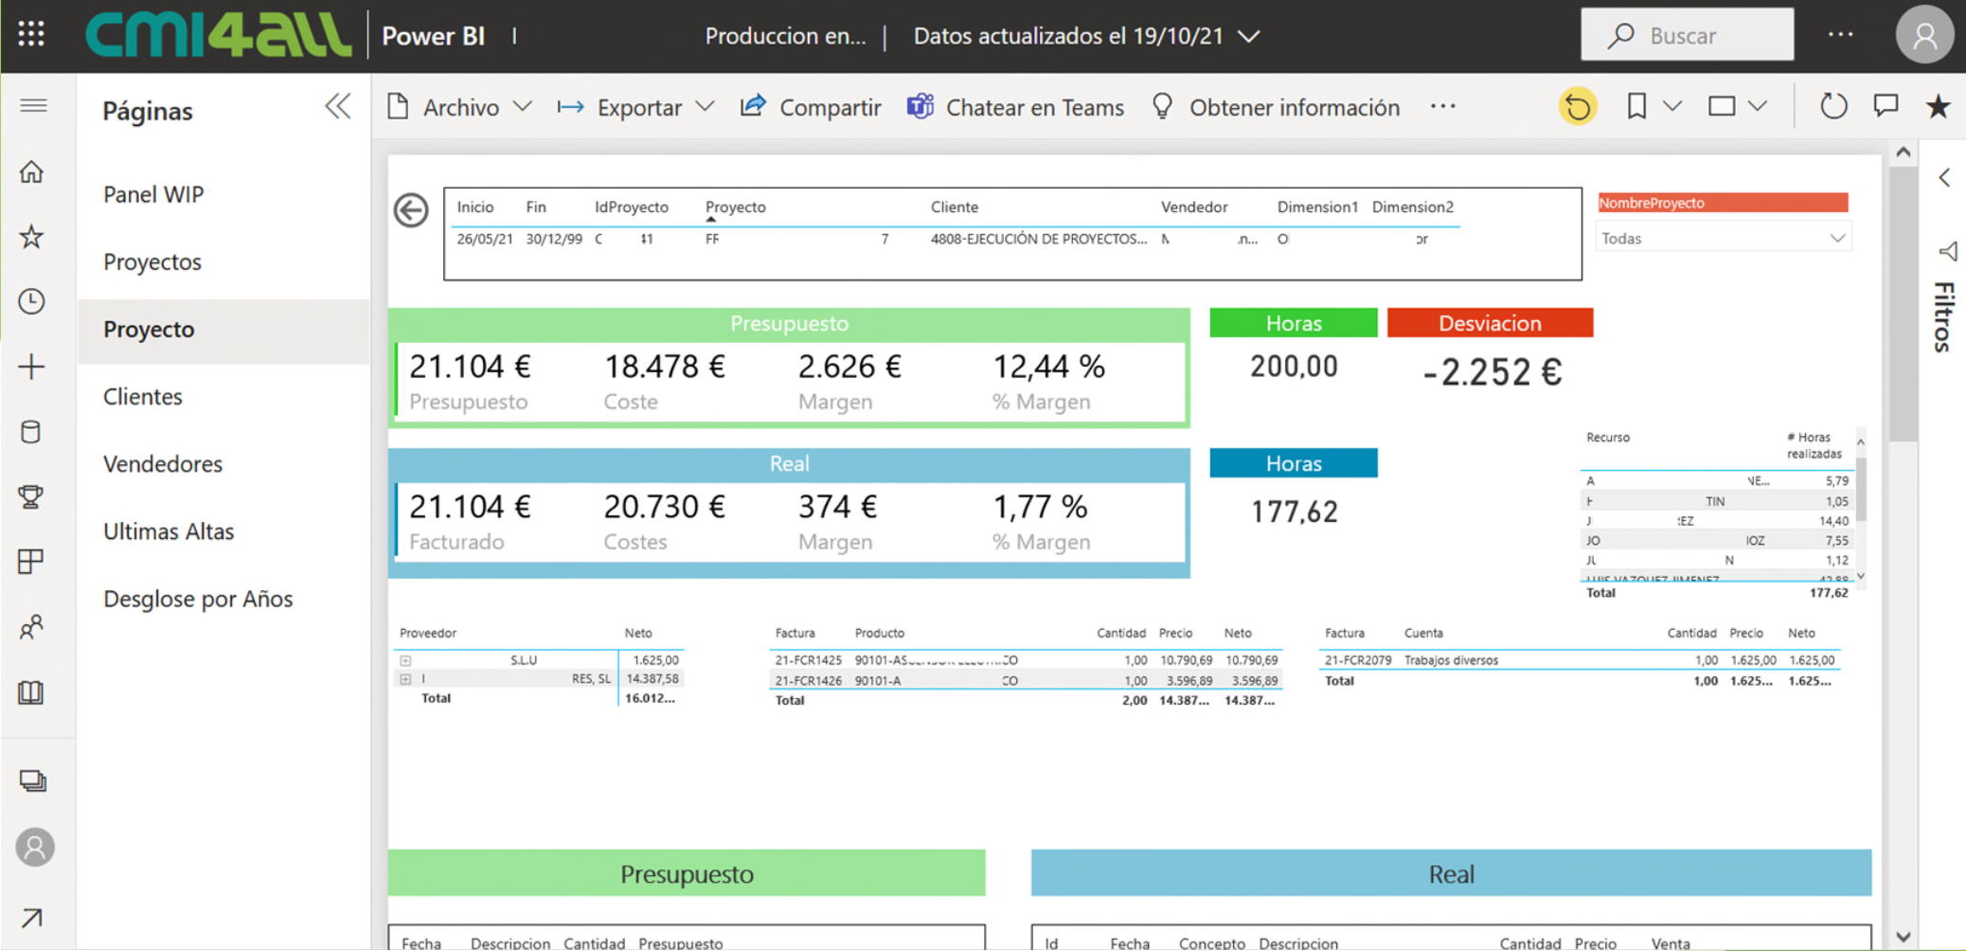Screen dimensions: 1966x951
Task: Open the app launcher grid icon
Action: click(31, 35)
